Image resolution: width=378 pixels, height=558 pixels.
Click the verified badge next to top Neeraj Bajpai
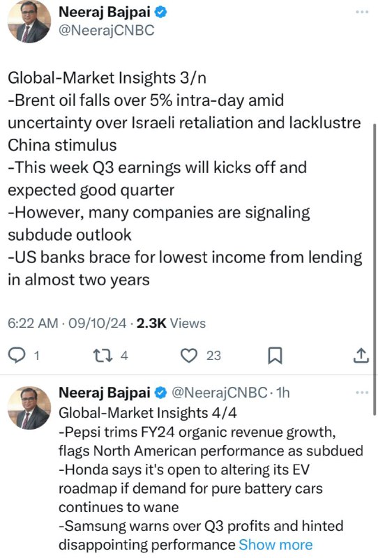pos(160,12)
